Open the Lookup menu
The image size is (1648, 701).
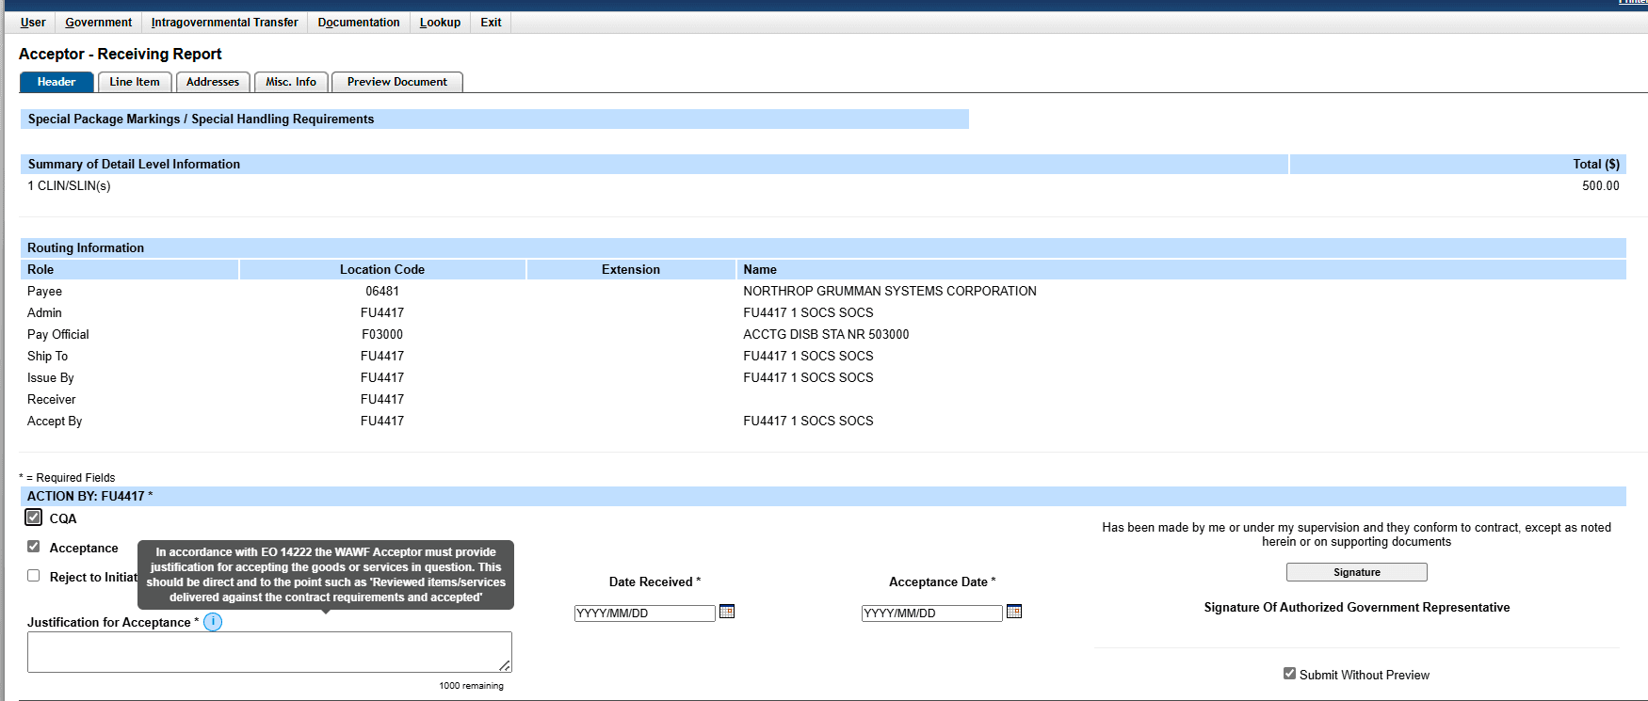pos(440,23)
